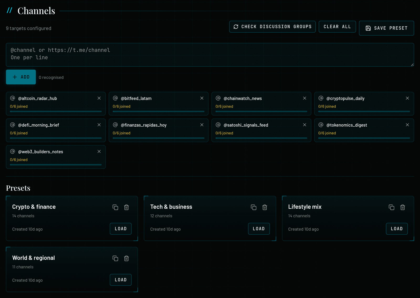420x298 pixels.
Task: Click the @ icon of @satoshi_signals_feed
Action: 218,125
